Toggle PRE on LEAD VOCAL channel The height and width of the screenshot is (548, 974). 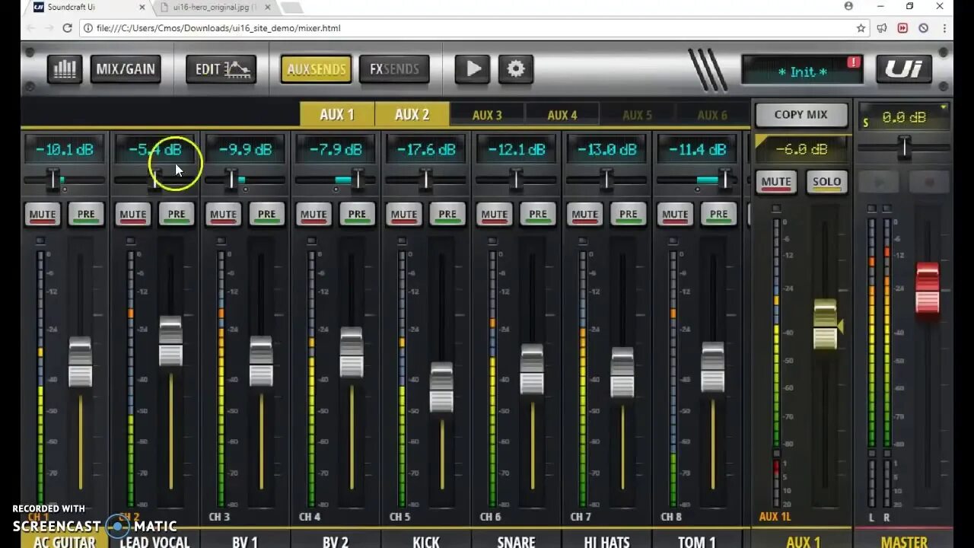coord(177,215)
